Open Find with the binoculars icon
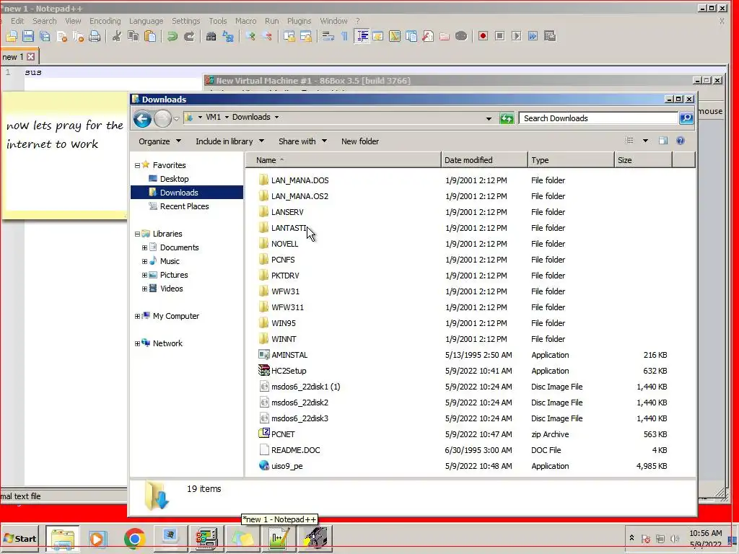Viewport: 739px width, 554px height. click(x=211, y=36)
